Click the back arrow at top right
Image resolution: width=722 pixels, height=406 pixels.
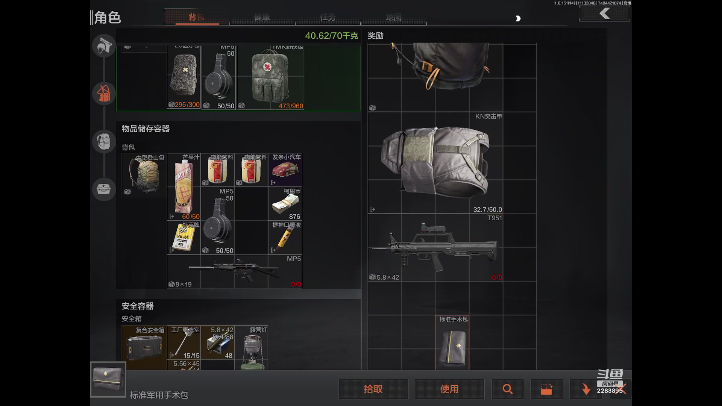604,14
